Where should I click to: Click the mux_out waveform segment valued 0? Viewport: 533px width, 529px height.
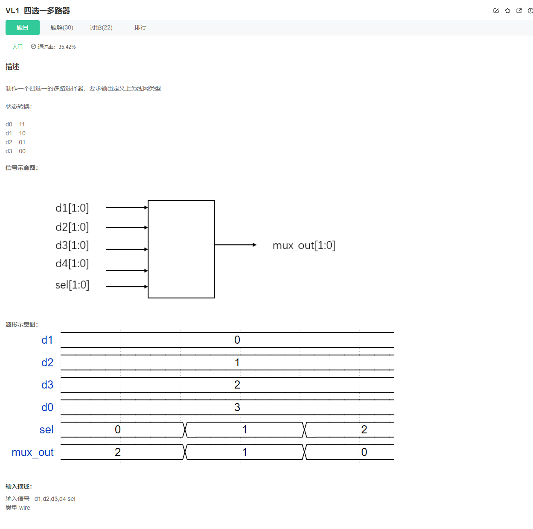(350, 452)
